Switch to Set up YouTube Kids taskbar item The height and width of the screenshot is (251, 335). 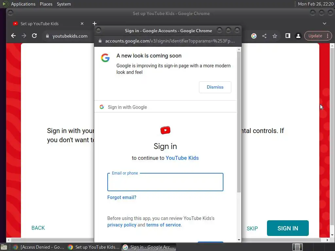tap(93, 247)
